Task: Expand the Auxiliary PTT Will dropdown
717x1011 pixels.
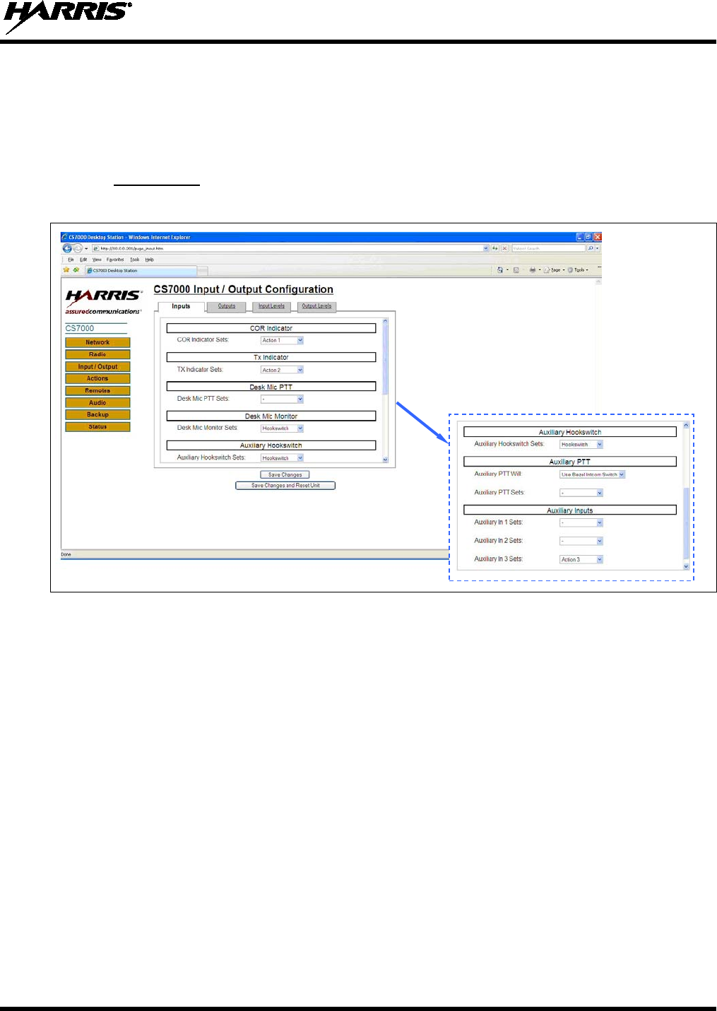Action: tap(592, 474)
